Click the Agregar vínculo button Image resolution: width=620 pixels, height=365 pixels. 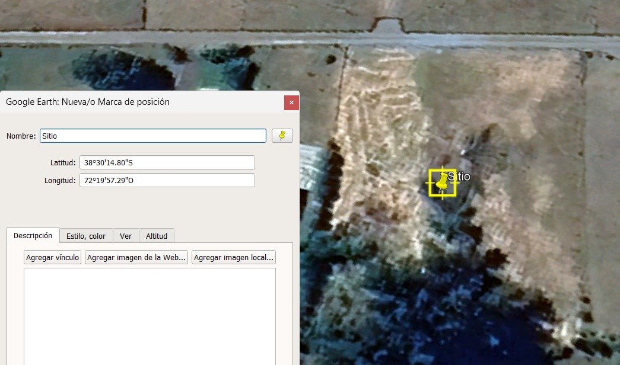[x=53, y=257]
